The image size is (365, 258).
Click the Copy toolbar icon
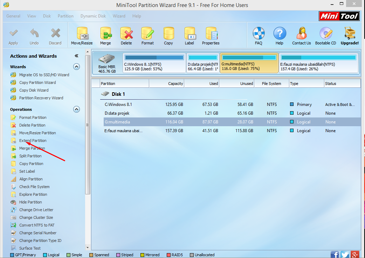point(168,34)
